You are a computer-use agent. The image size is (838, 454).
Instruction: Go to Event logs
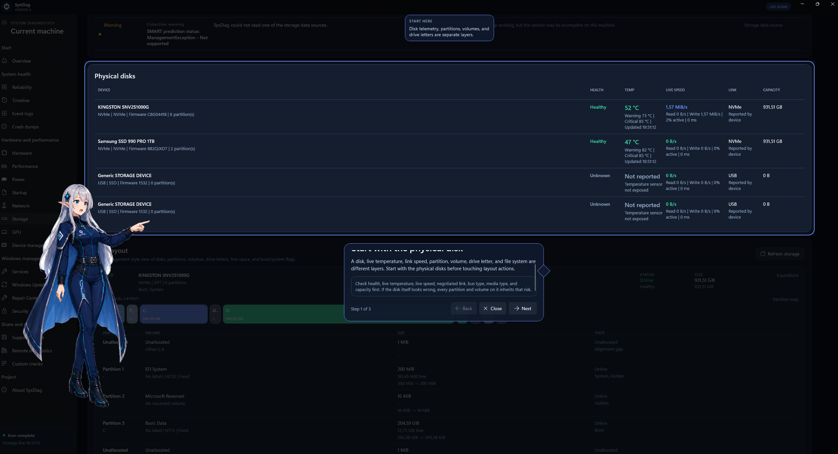tap(22, 114)
